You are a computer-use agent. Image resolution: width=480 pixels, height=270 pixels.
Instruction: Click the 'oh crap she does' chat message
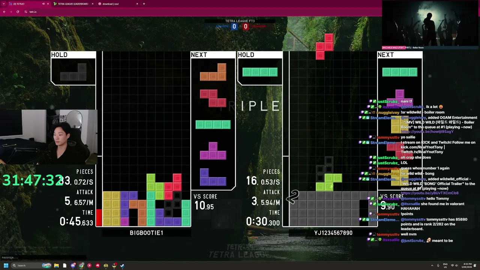[x=415, y=157]
